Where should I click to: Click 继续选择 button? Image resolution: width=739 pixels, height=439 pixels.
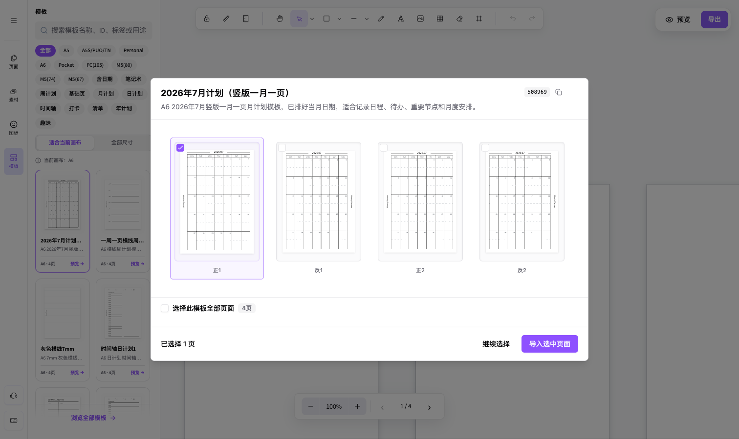(496, 344)
